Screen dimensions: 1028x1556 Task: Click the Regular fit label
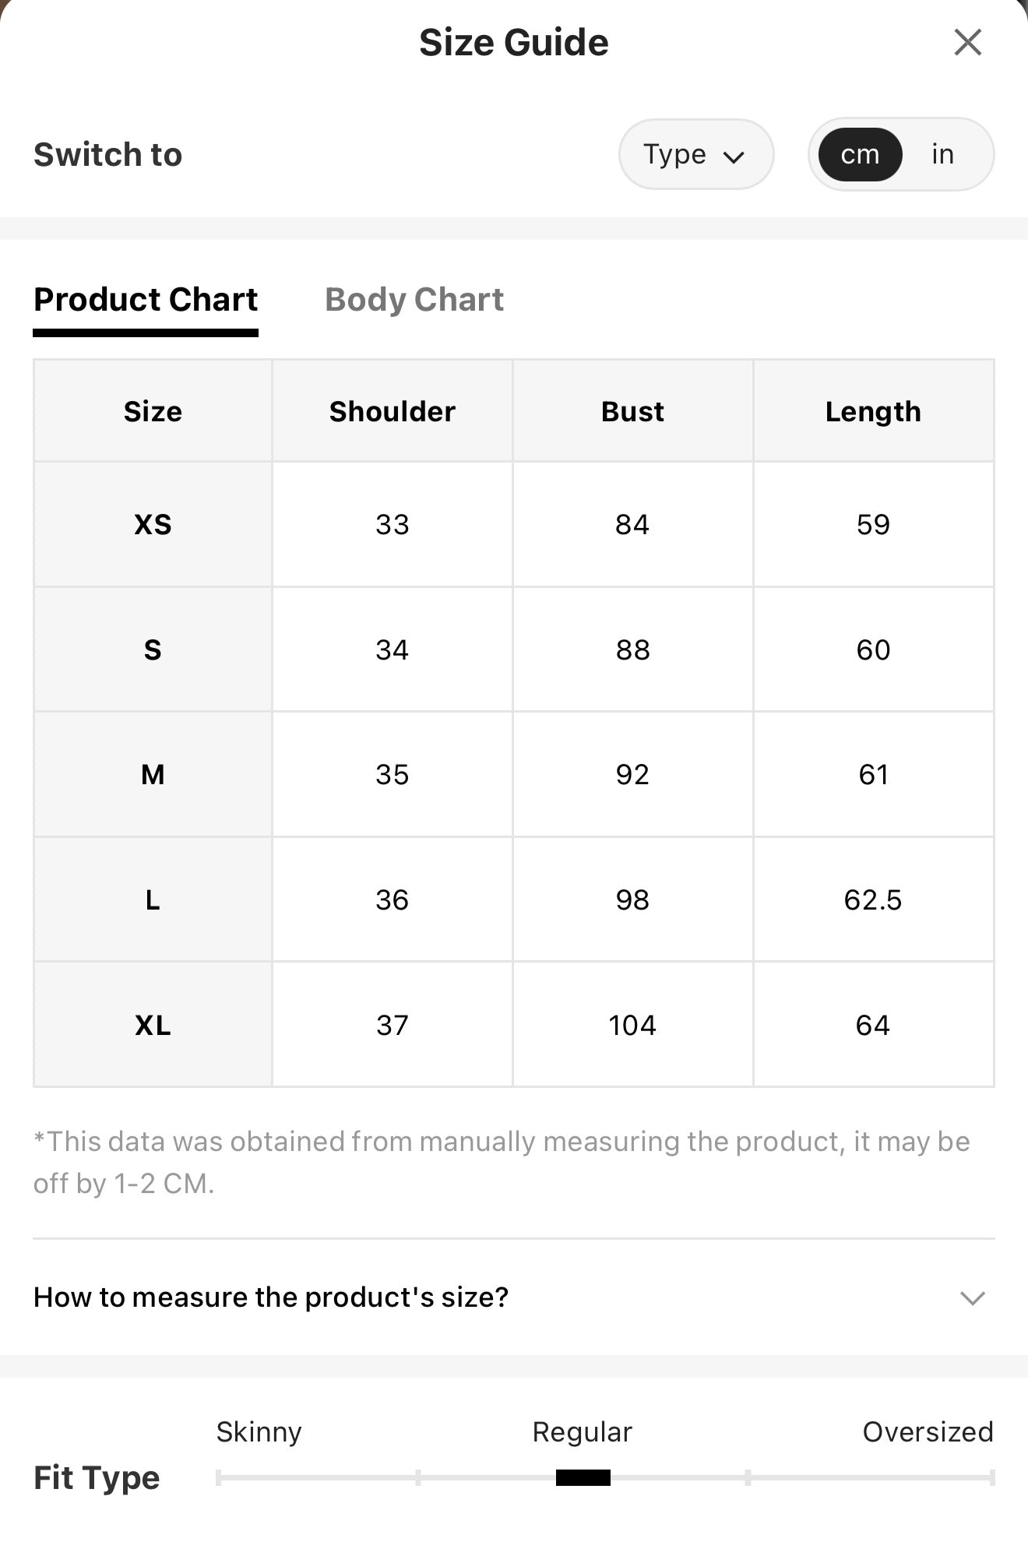click(x=582, y=1432)
